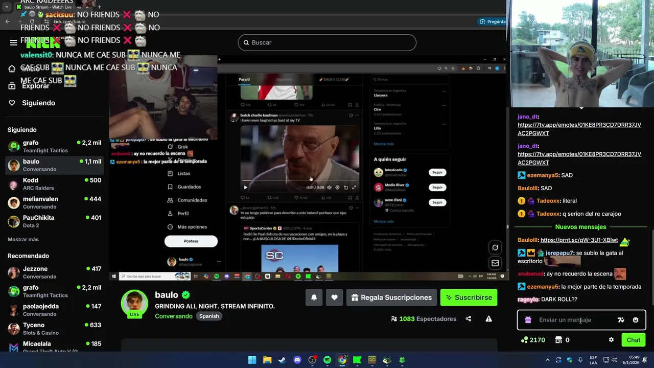Click Regala Suscripciones button

point(391,297)
